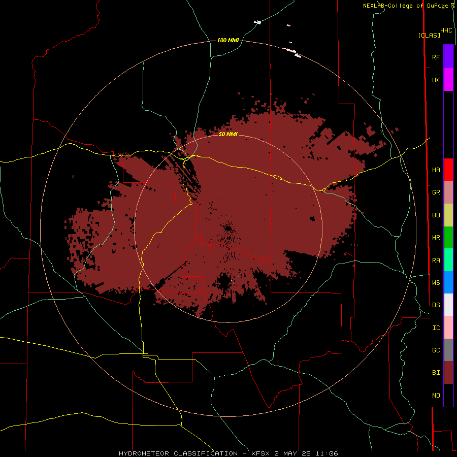Click the GC gray legend swatch

pos(448,350)
